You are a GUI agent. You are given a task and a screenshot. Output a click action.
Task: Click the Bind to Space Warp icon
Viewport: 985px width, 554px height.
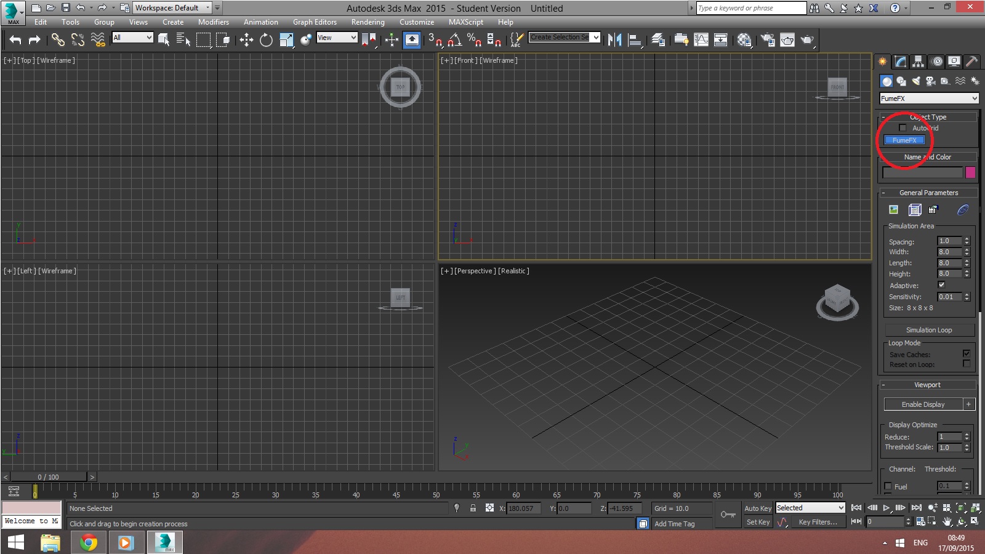(98, 40)
